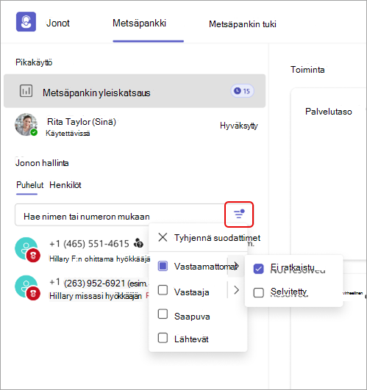Click 'Hillary F:n ohittama hyökkääjä' description
The height and width of the screenshot is (390, 367).
point(99,259)
